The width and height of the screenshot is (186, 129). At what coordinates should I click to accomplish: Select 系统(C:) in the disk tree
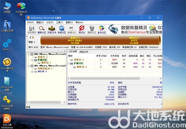(x=43, y=57)
